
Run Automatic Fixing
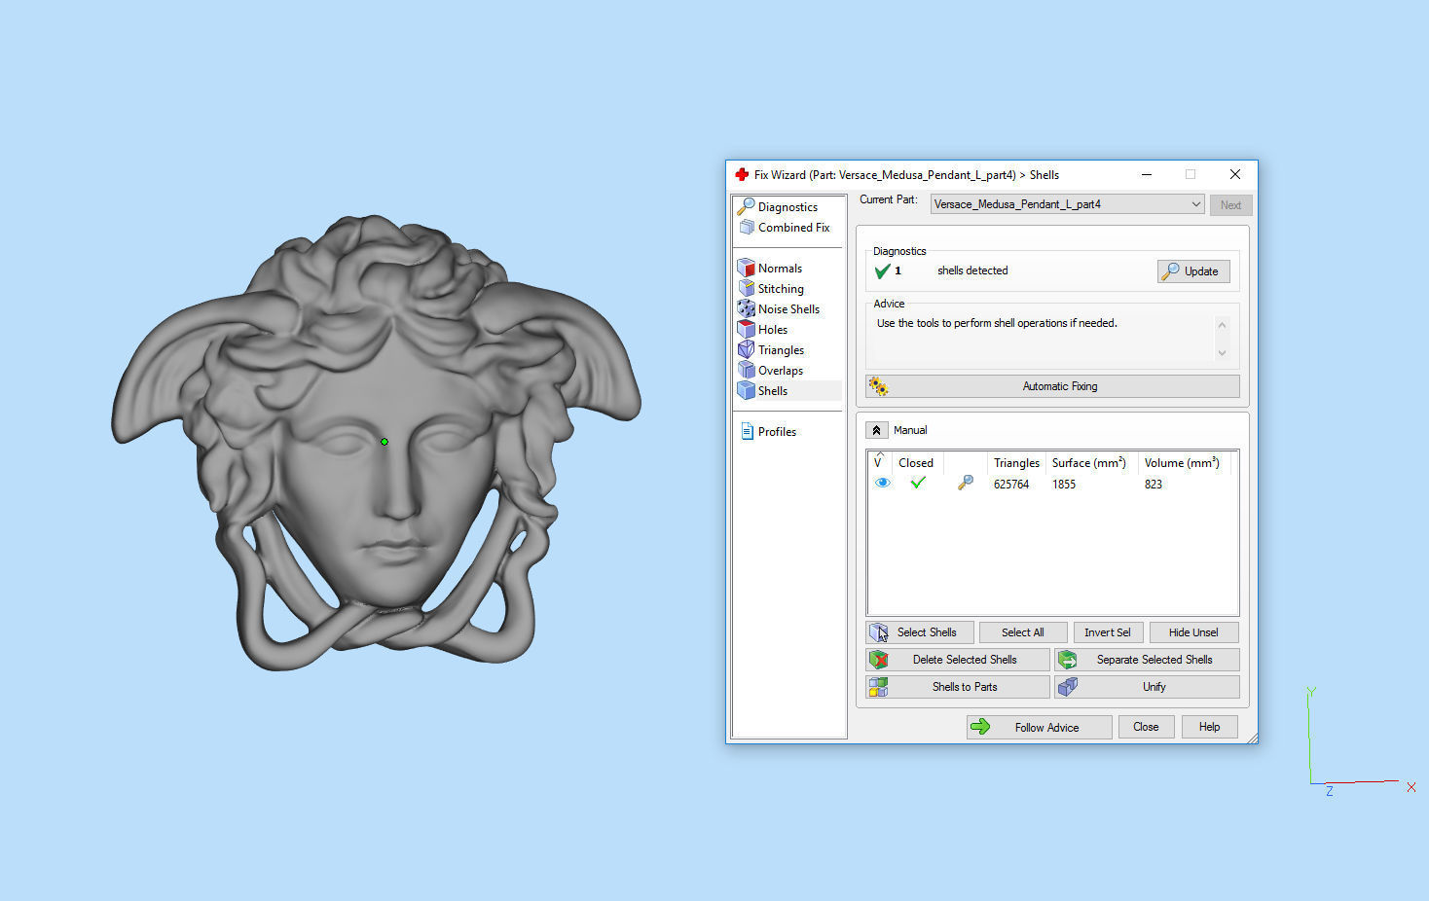coord(1052,386)
